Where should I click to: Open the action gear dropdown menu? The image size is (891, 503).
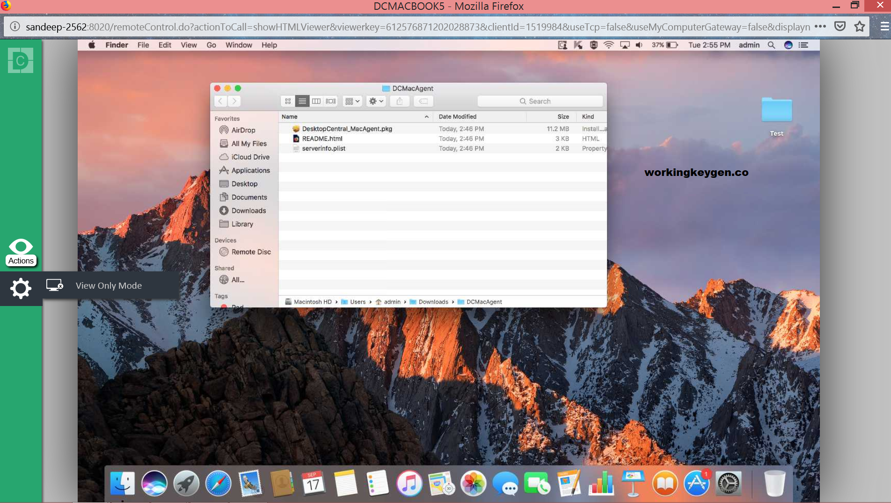coord(376,101)
